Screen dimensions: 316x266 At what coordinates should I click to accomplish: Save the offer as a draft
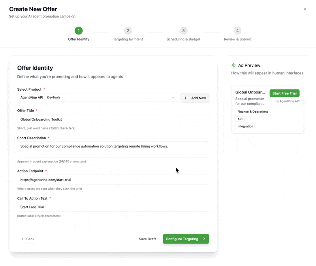point(147,239)
